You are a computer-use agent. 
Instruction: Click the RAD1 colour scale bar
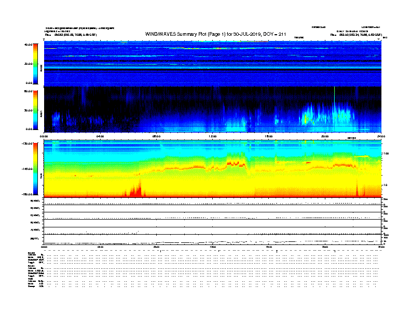[x=35, y=110]
